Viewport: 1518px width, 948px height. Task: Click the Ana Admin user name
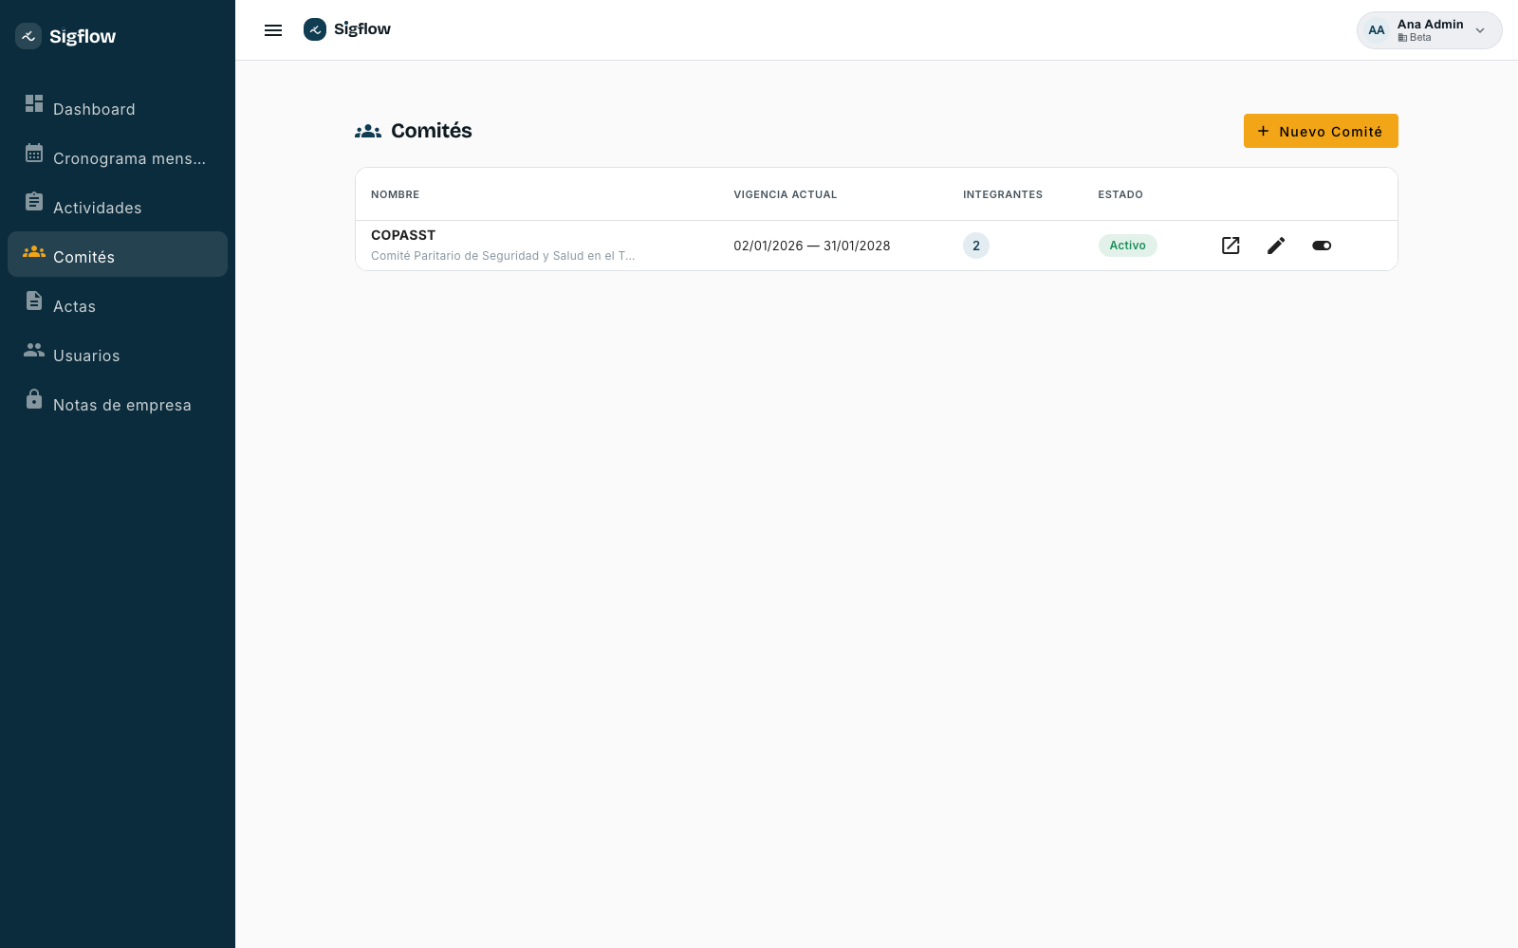pyautogui.click(x=1431, y=25)
